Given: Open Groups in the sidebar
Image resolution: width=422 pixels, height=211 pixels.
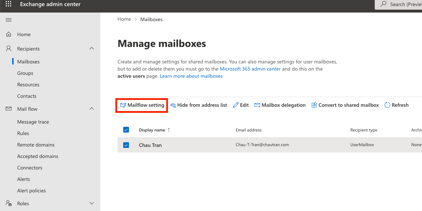Looking at the screenshot, I should point(25,73).
